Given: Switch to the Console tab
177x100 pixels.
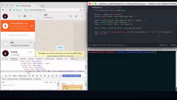Looking at the screenshot, I should click(x=23, y=59).
